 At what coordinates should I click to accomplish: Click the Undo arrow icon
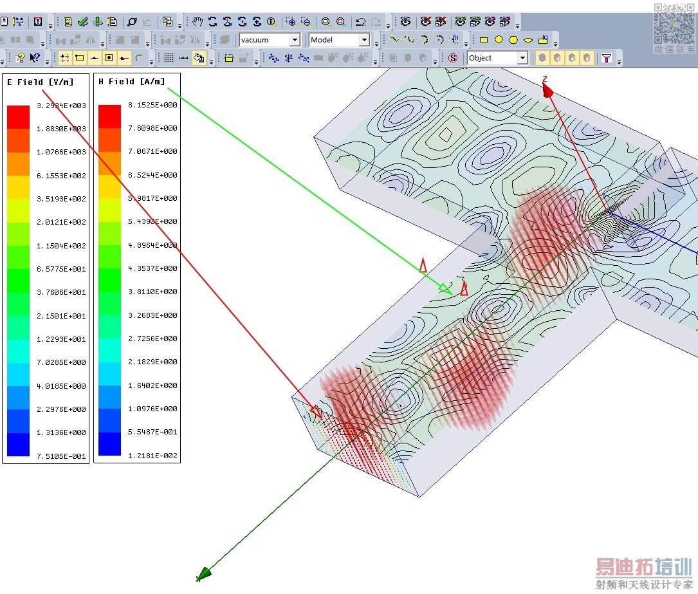pyautogui.click(x=360, y=21)
